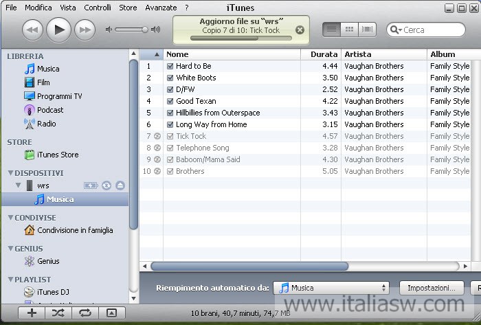Open the Radio section

40,124
